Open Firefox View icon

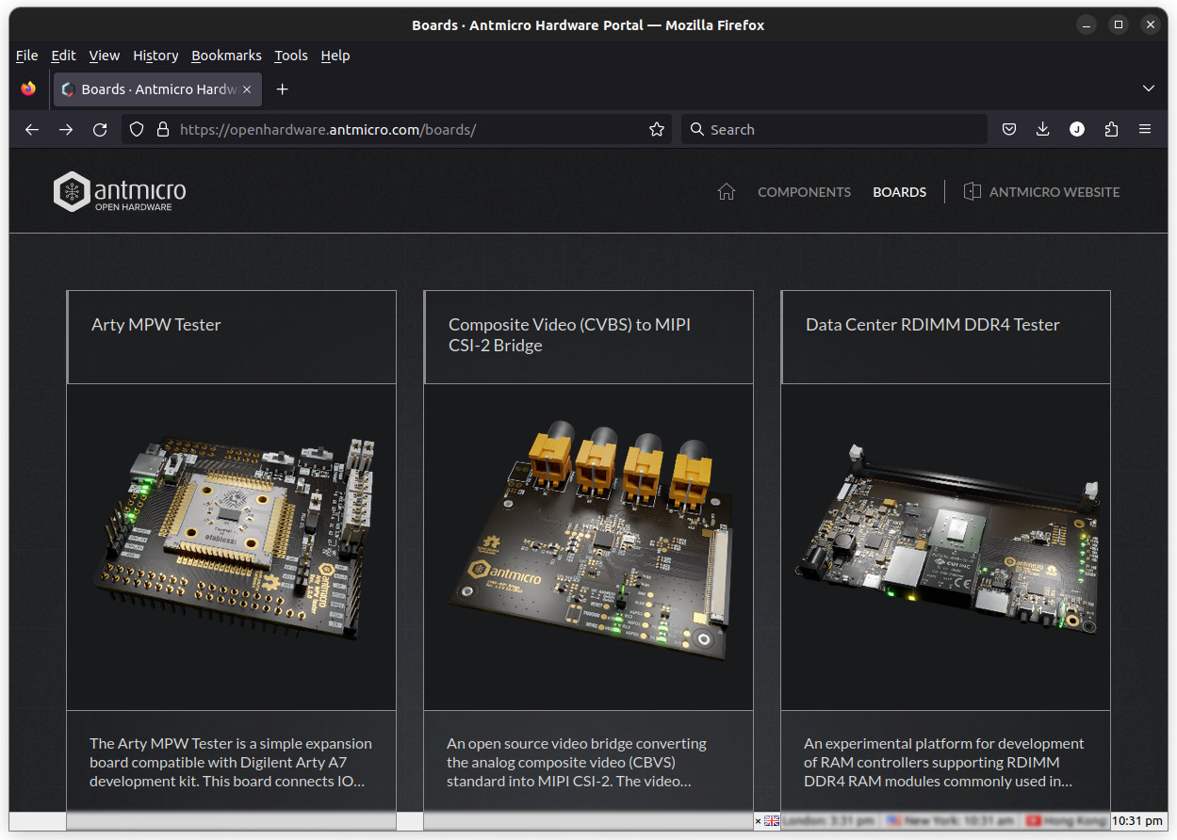[x=28, y=89]
